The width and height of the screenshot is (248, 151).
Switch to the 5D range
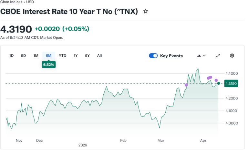[24, 56]
